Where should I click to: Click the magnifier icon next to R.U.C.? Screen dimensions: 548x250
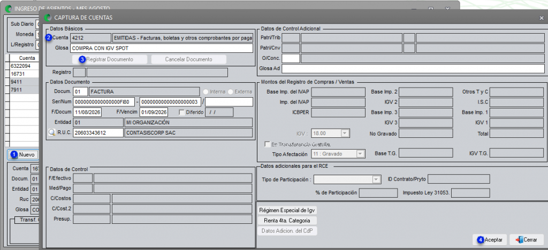pyautogui.click(x=51, y=132)
